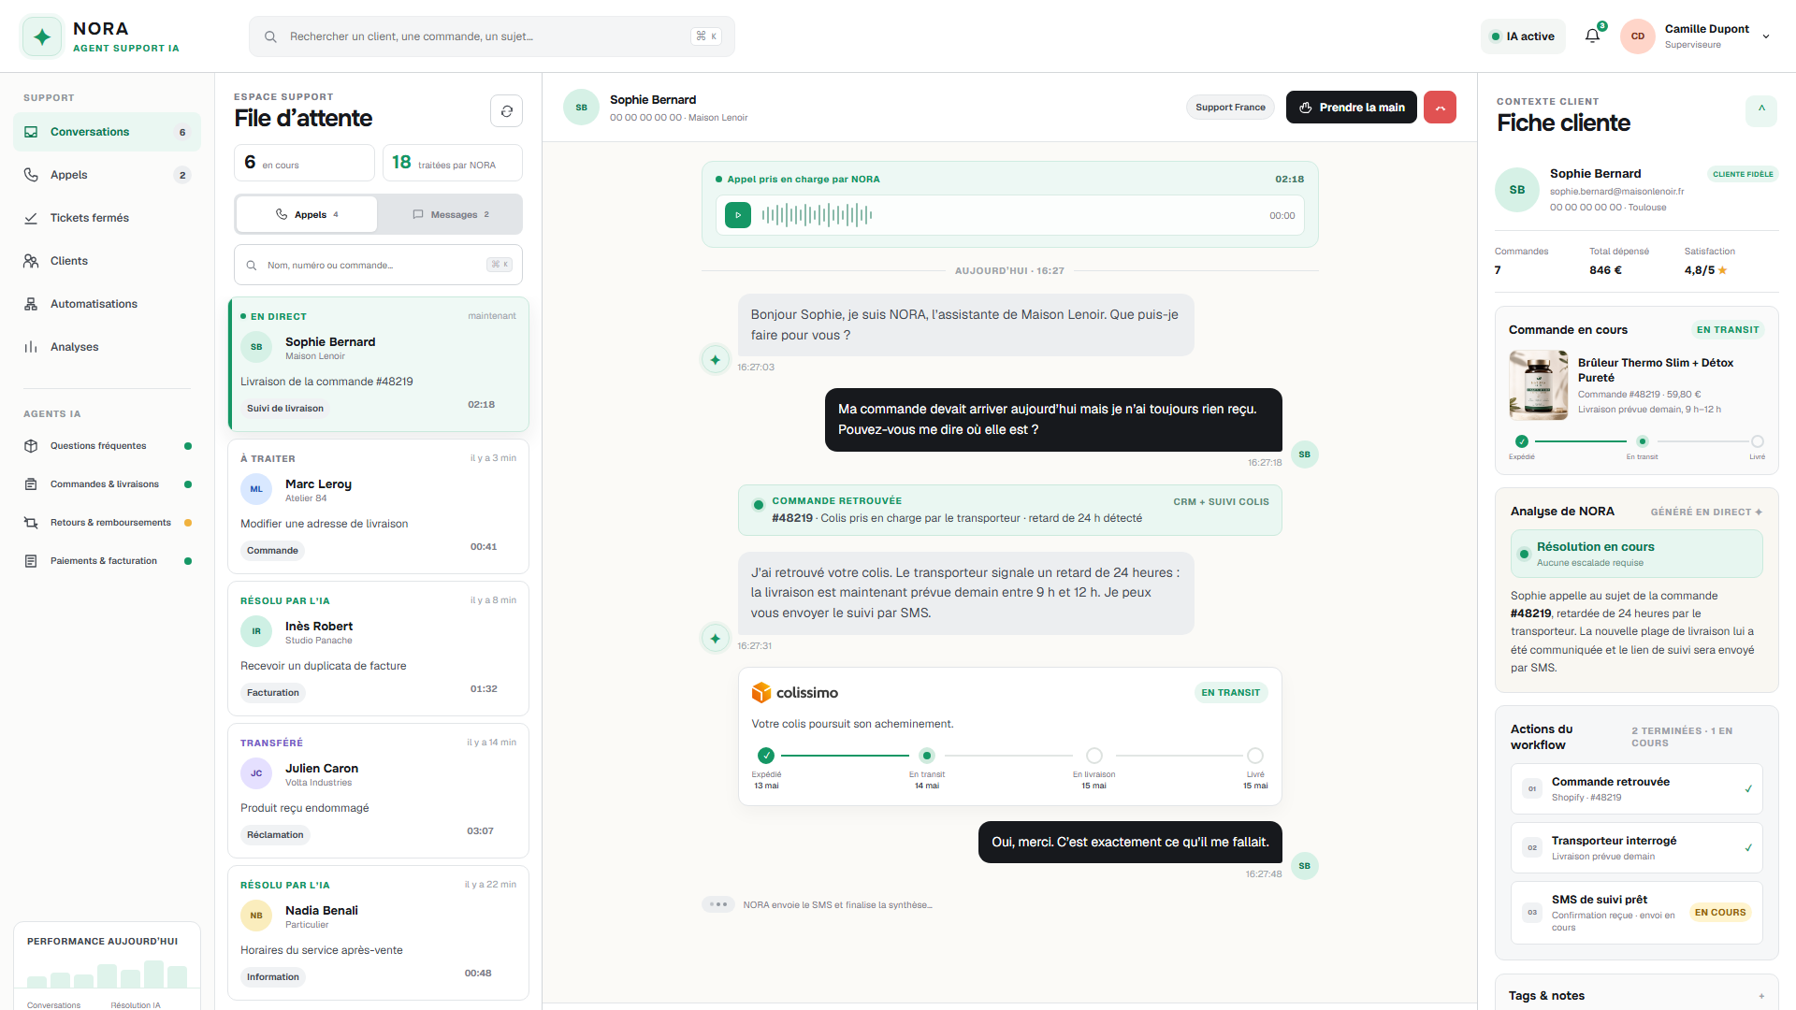Click the Questions fréquentes agent icon
1796x1010 pixels.
[x=31, y=446]
